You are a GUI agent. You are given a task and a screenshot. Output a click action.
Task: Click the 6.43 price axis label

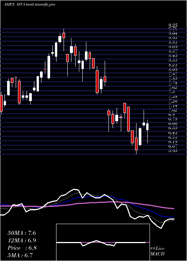(x=173, y=133)
